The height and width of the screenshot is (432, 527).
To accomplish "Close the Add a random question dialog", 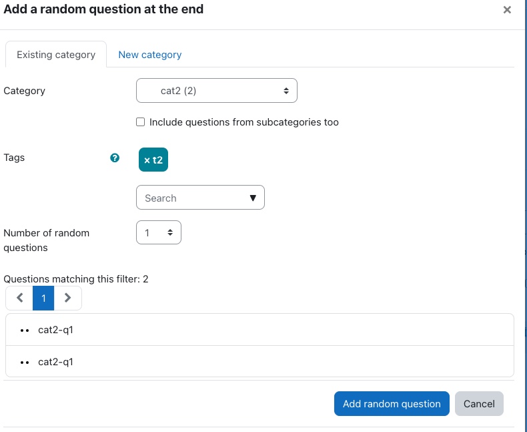I will pyautogui.click(x=507, y=10).
